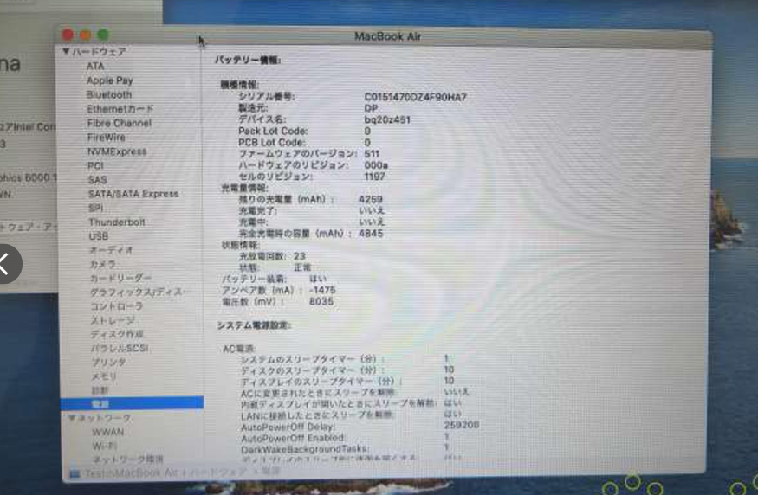Click the manufacturer value DP
Screen dimensions: 758x495
(372, 108)
